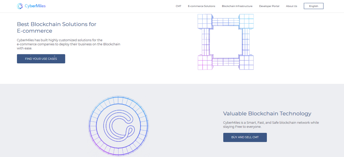Click the CyberMiles logo icon
The height and width of the screenshot is (157, 344).
click(x=20, y=6)
